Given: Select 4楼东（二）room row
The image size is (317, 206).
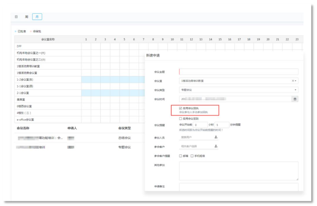Looking at the screenshot, I should tap(48, 113).
